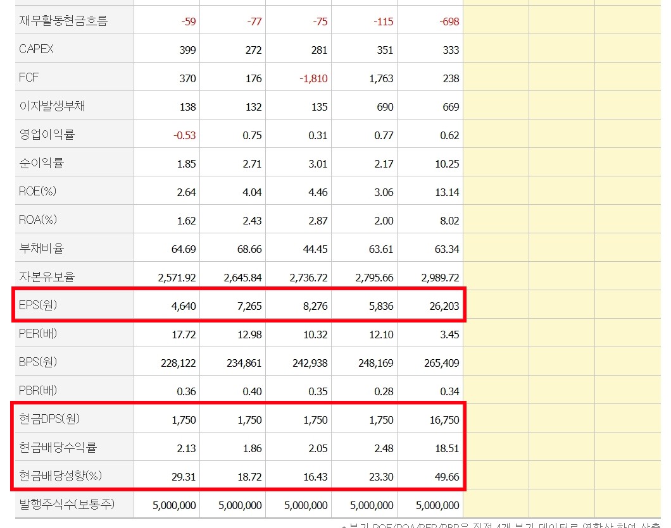Select the 순이익률 row label
Image resolution: width=671 pixels, height=528 pixels.
click(42, 163)
